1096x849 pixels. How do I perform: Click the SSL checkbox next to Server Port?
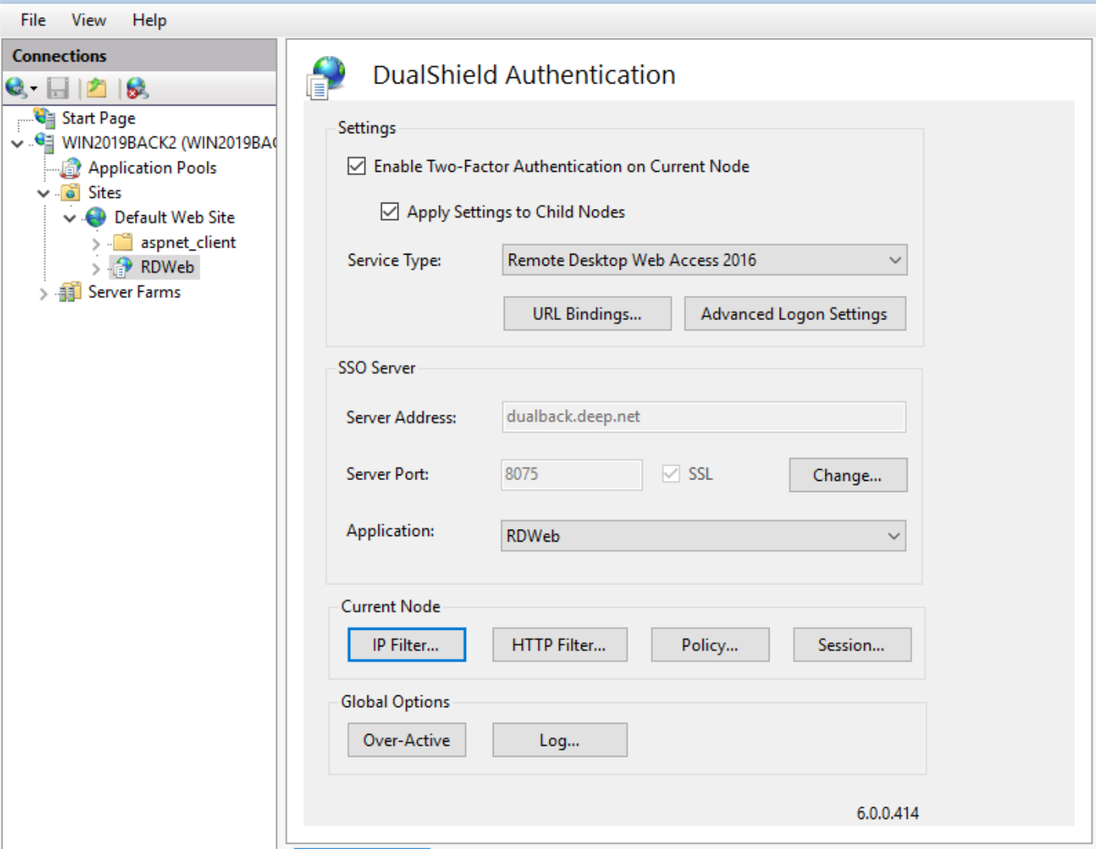coord(671,474)
